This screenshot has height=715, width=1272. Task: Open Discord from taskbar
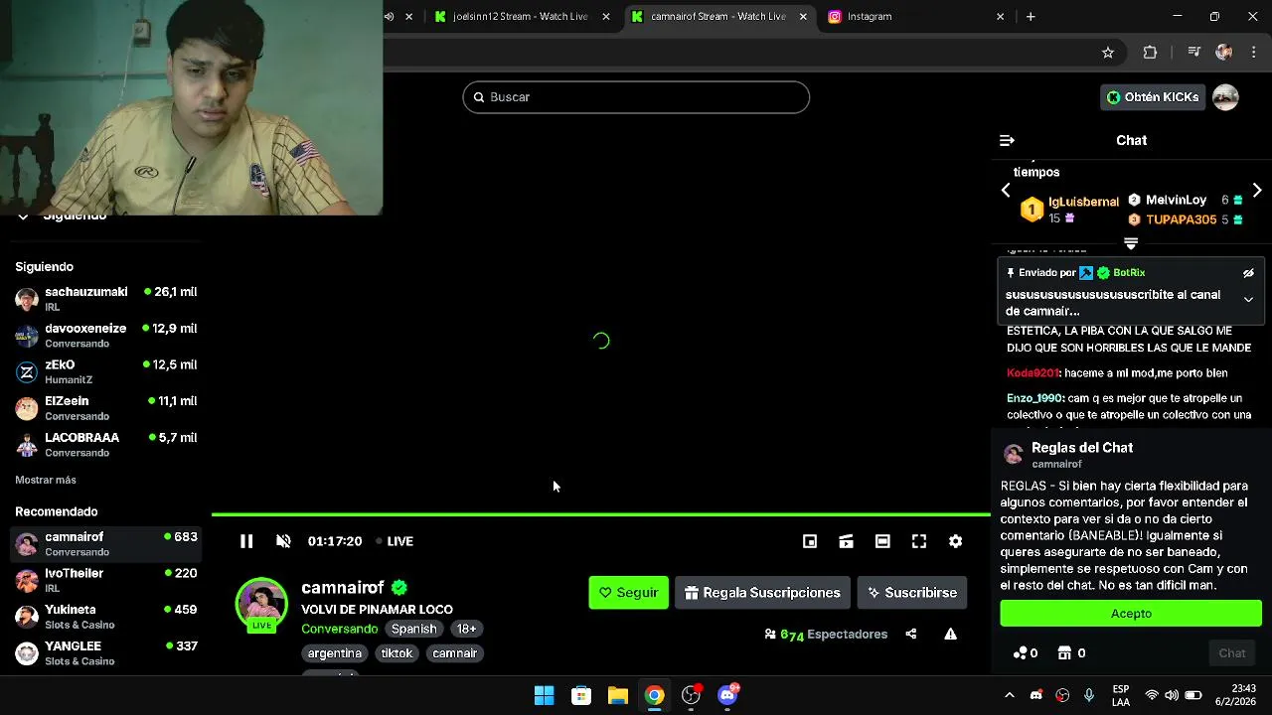click(728, 695)
